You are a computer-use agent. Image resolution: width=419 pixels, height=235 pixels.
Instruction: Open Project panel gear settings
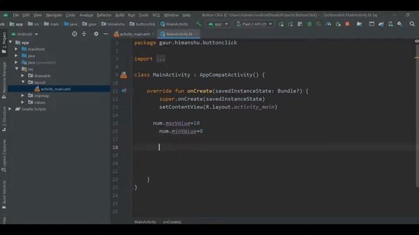tap(96, 34)
